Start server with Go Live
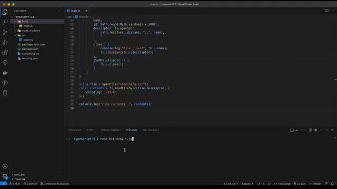This screenshot has width=337, height=189. pos(300,184)
